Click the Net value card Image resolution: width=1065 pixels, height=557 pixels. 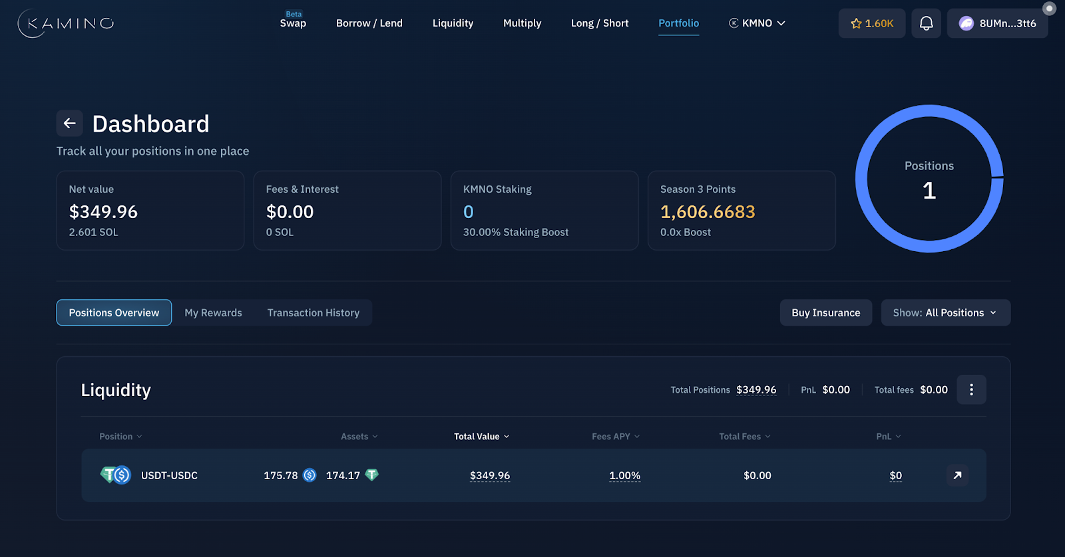pyautogui.click(x=150, y=211)
